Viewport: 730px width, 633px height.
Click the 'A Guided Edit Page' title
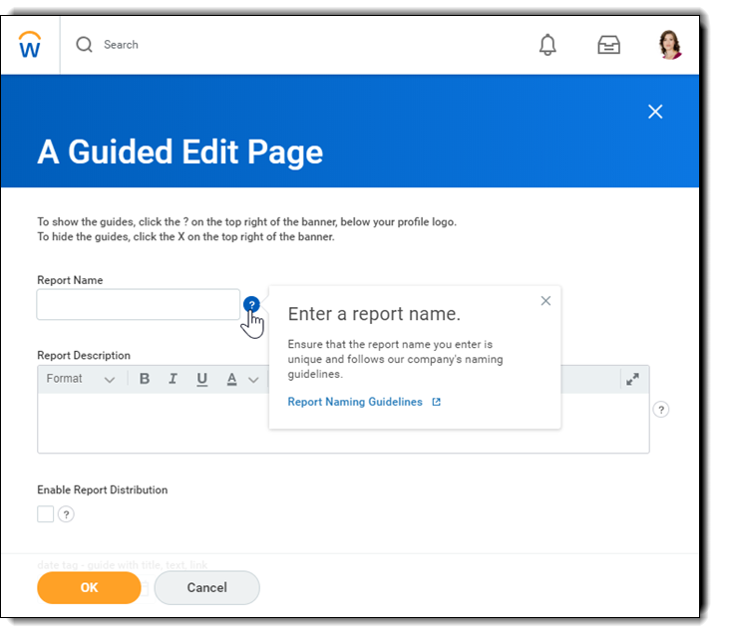[181, 153]
